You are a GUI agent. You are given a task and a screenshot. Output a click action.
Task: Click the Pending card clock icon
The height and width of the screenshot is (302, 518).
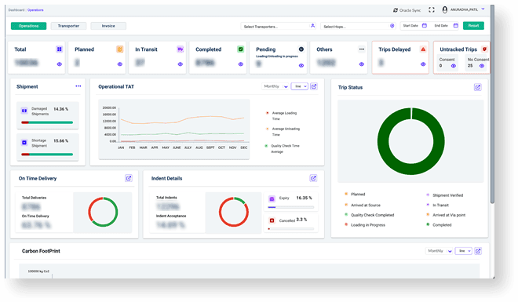(x=301, y=49)
